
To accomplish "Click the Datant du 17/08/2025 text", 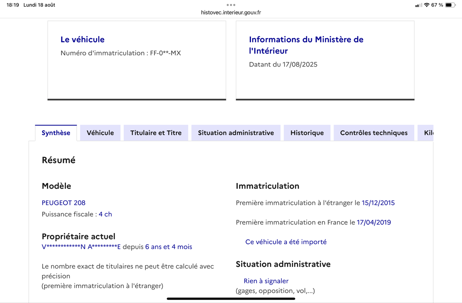I will pos(283,65).
